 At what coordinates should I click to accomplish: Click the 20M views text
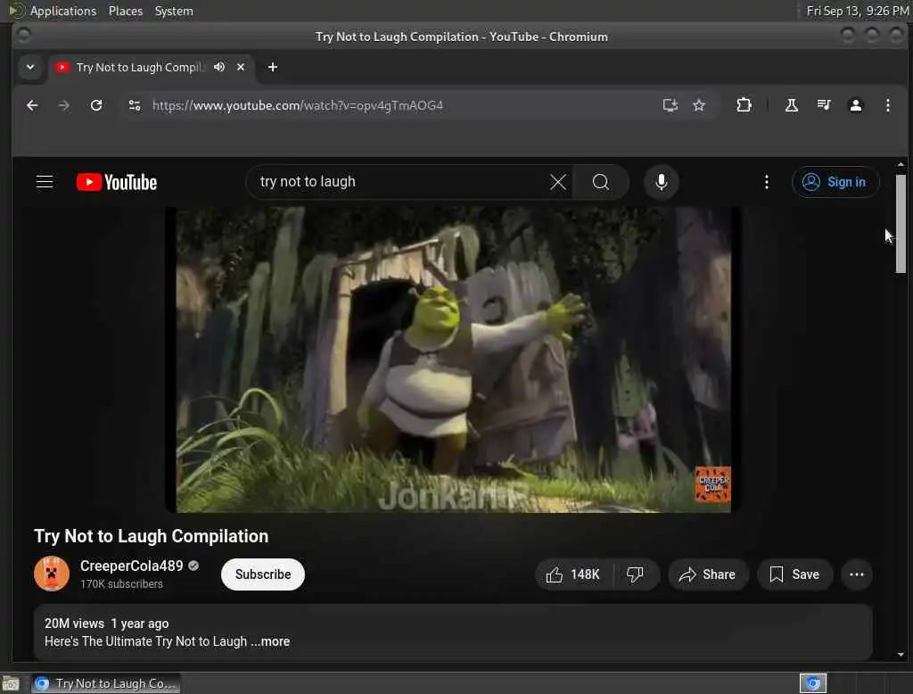coord(74,624)
